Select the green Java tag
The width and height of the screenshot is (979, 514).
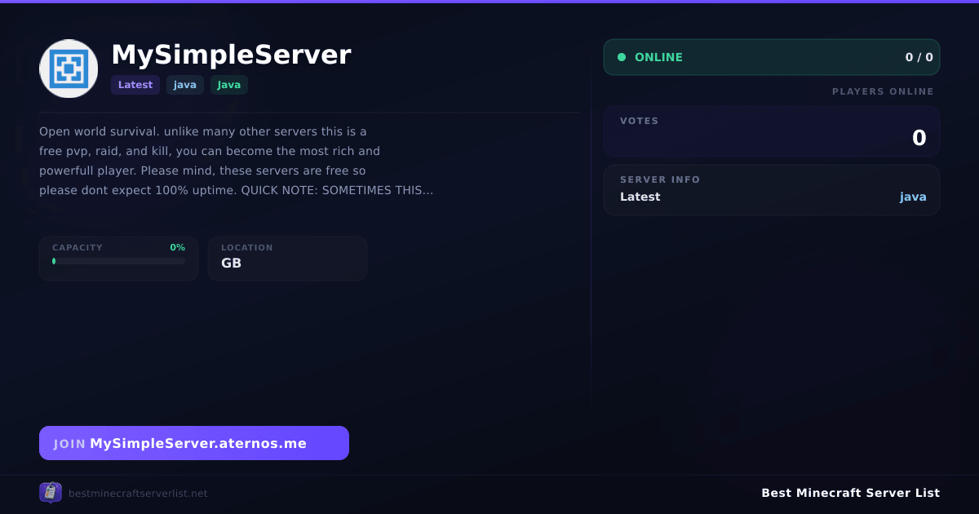(x=229, y=85)
